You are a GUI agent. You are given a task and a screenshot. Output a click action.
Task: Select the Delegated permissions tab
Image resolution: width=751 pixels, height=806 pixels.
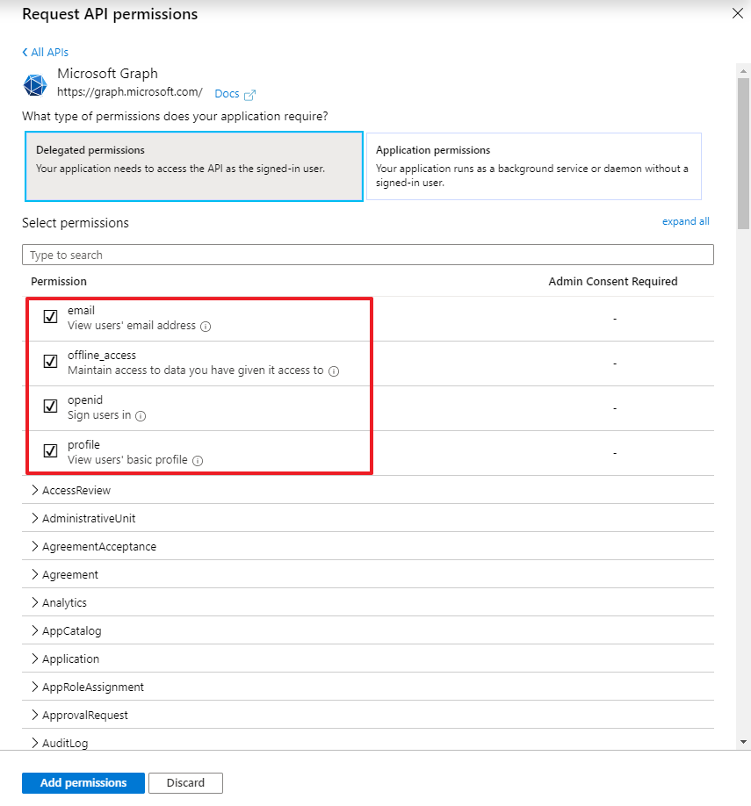point(193,167)
